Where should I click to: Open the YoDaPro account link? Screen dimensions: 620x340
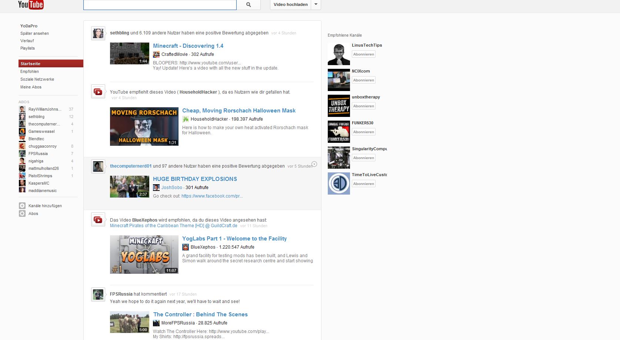(x=29, y=26)
